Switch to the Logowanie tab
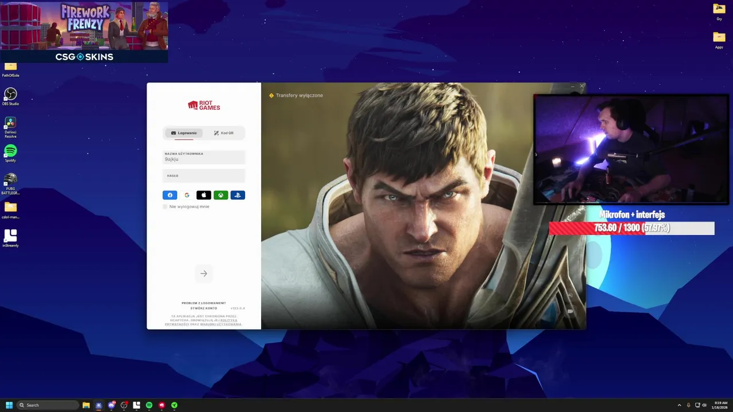Screen dimensions: 733x412 (184, 133)
